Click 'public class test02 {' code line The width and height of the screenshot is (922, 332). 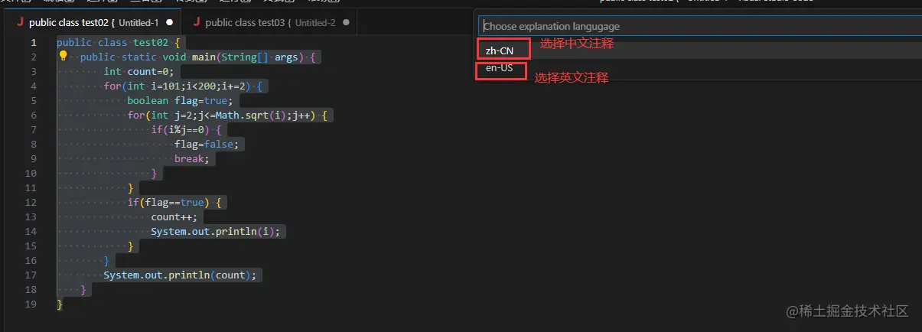pos(118,42)
